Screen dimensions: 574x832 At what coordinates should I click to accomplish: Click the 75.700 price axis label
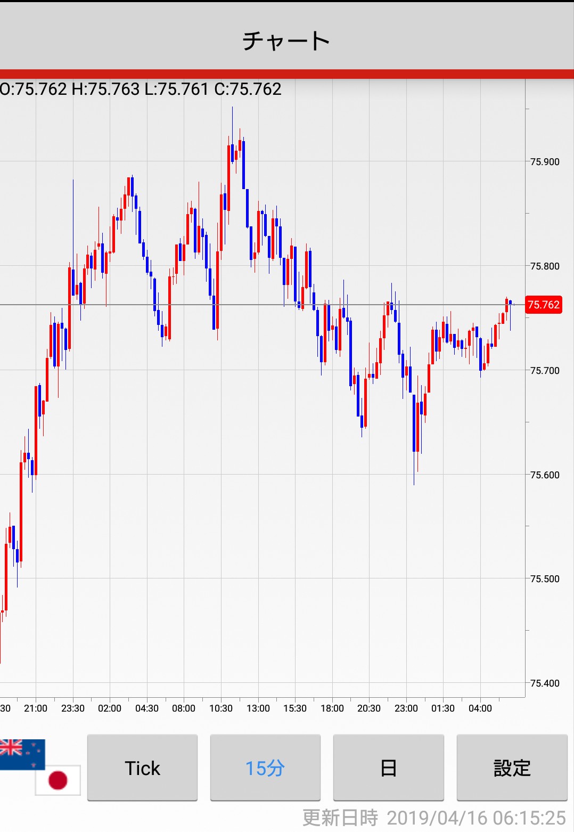(545, 371)
